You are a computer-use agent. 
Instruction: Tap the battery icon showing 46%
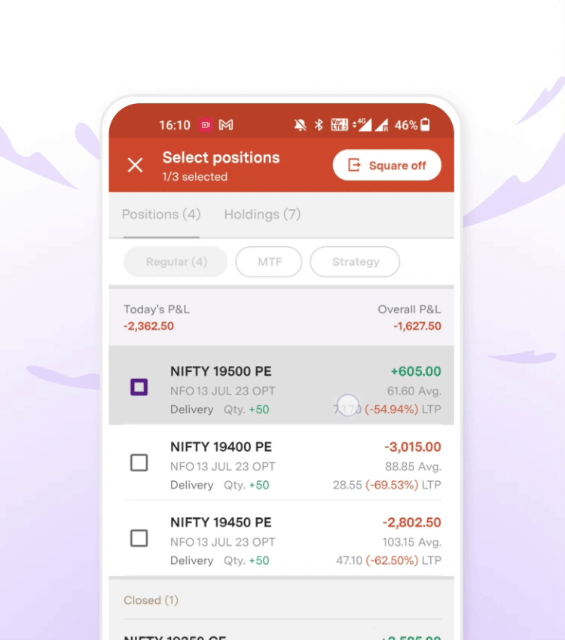pos(426,124)
